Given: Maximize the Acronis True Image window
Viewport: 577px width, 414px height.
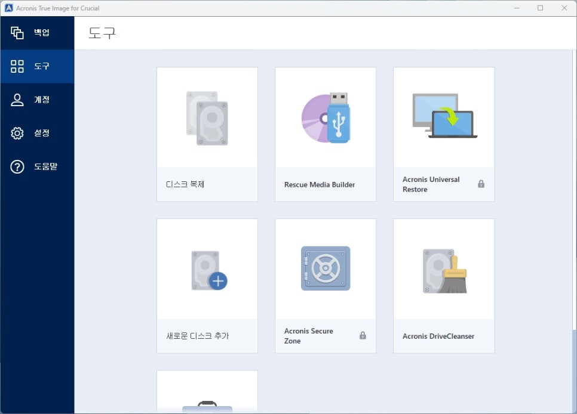Looking at the screenshot, I should point(540,8).
